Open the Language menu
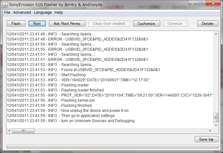This screenshot has width=223, height=153. [43, 12]
